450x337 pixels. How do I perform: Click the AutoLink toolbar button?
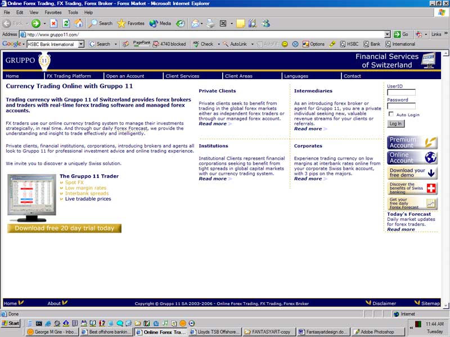(235, 44)
